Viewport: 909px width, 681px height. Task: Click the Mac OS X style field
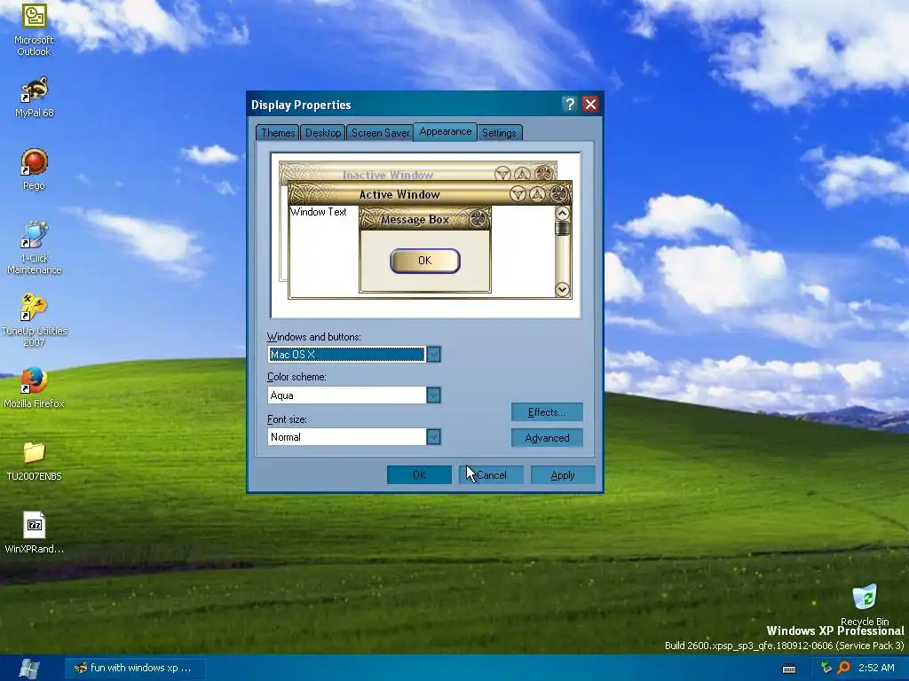(x=347, y=354)
